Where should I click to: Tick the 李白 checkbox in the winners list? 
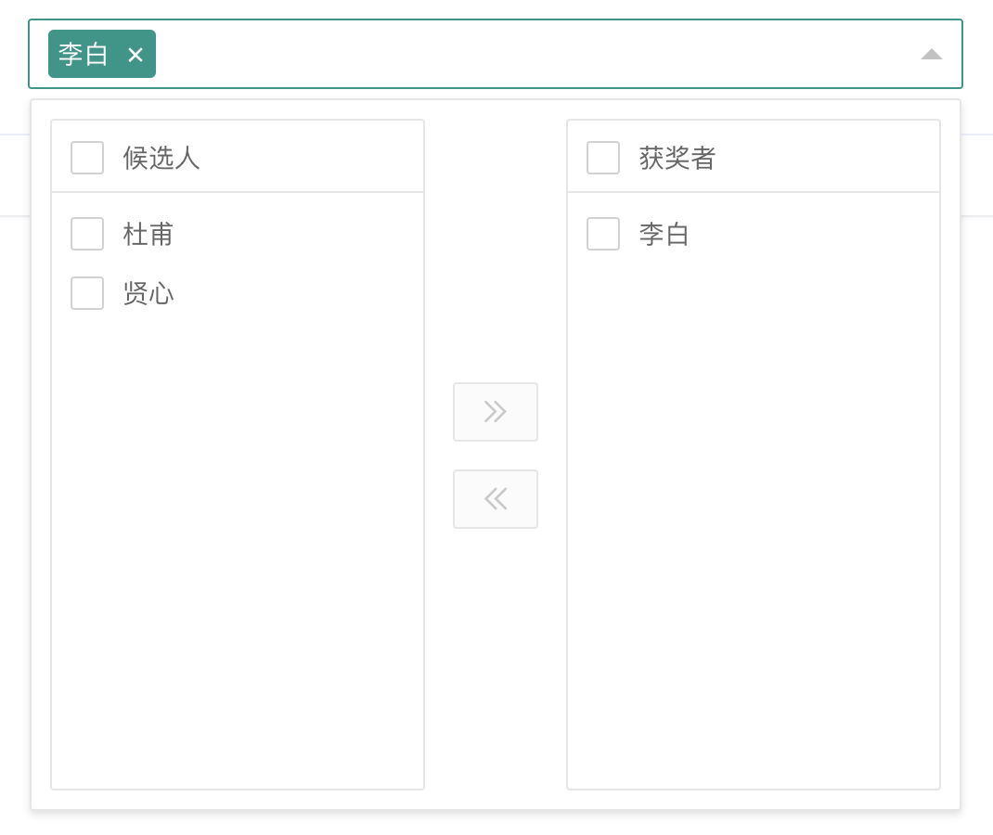603,234
